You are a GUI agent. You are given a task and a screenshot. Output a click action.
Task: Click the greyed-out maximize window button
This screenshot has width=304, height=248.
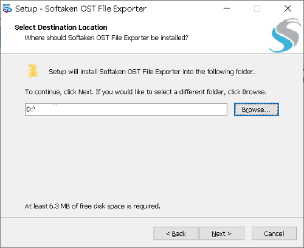257,9
